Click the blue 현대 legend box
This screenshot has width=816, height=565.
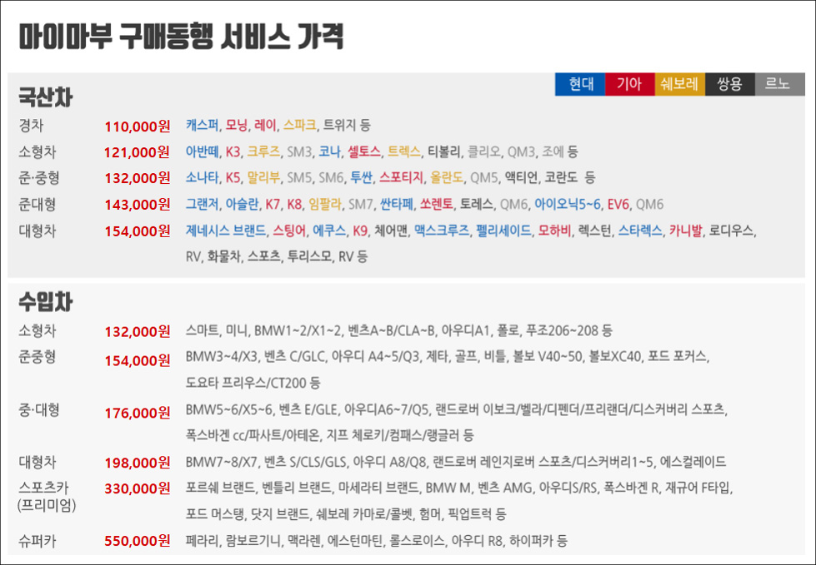[580, 84]
